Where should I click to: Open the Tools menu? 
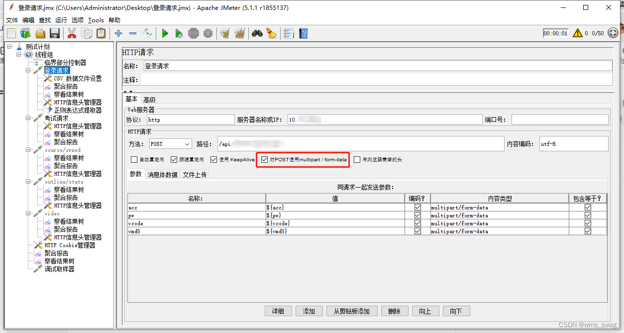(96, 20)
